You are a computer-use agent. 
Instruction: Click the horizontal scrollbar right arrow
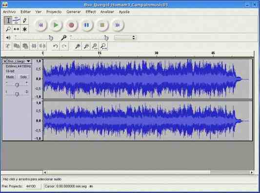coord(252,172)
